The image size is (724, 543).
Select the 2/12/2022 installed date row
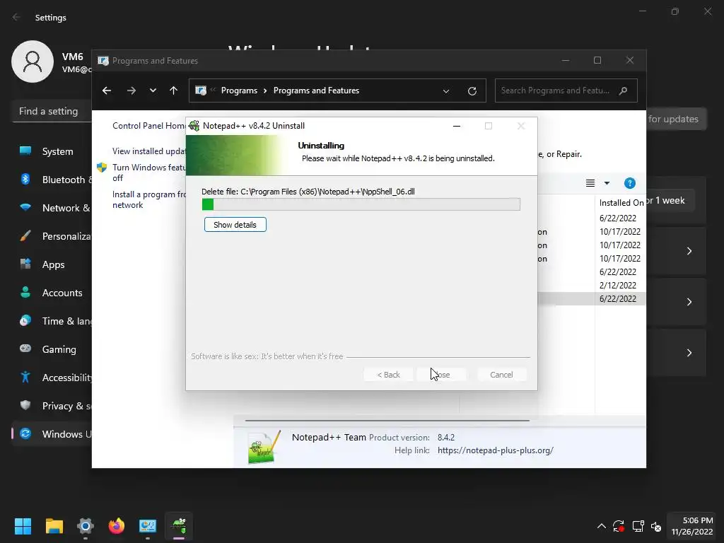(x=618, y=286)
